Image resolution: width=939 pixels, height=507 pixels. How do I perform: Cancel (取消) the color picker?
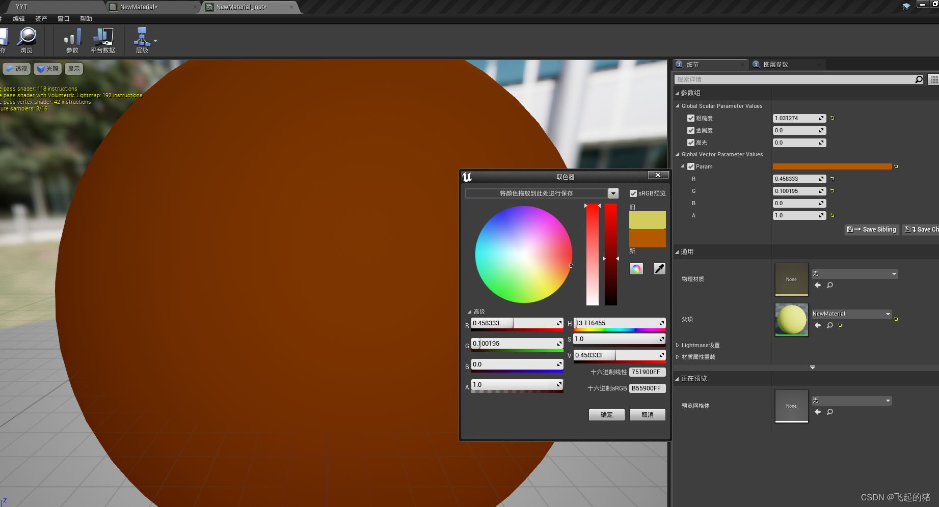coord(648,415)
